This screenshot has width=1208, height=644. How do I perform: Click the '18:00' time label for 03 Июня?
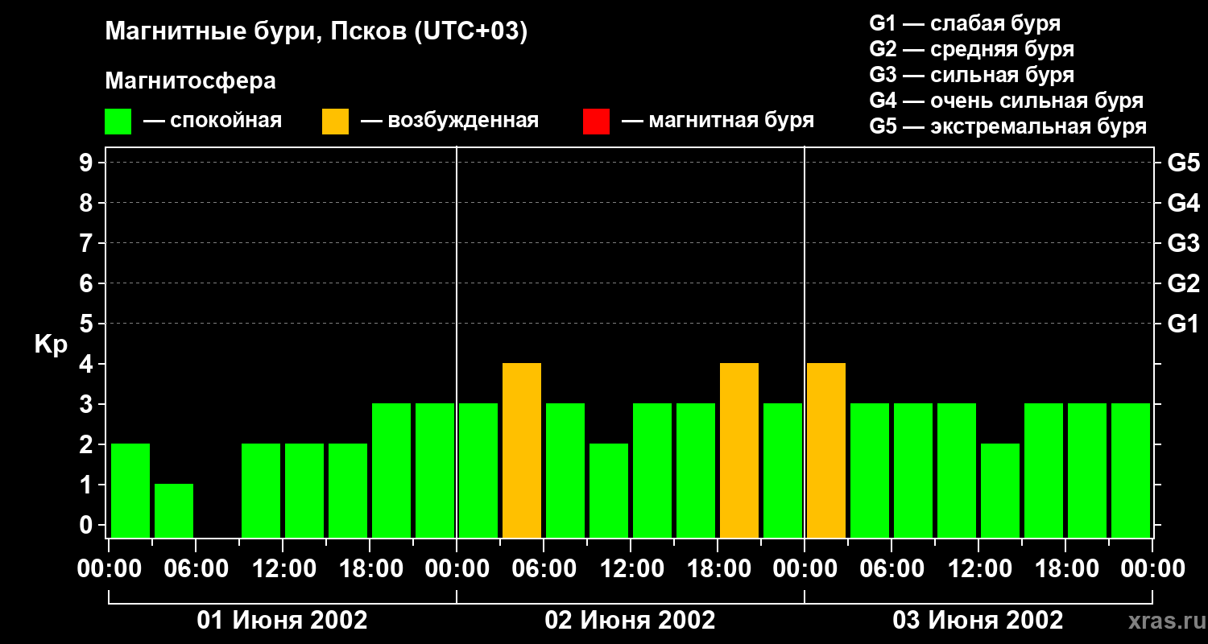[x=1065, y=569]
